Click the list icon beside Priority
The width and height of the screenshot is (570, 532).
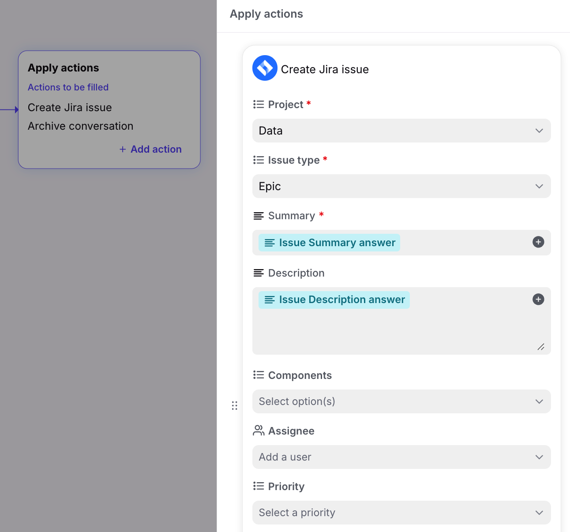[x=259, y=487]
